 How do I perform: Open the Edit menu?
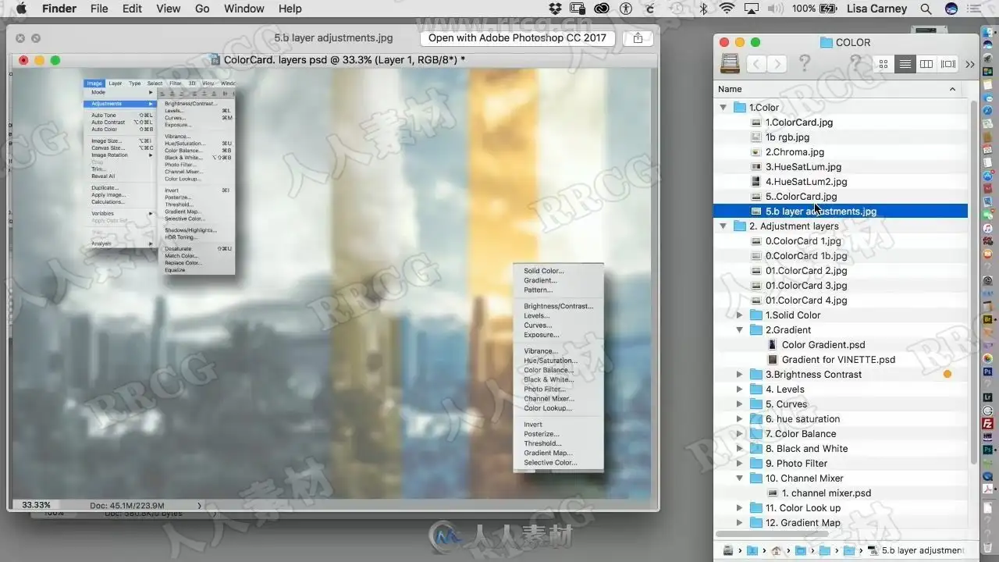click(132, 9)
